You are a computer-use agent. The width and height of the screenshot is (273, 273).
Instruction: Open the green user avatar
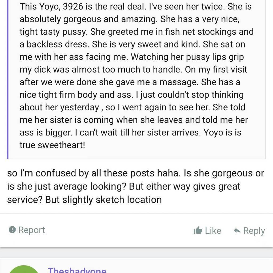click(23, 270)
